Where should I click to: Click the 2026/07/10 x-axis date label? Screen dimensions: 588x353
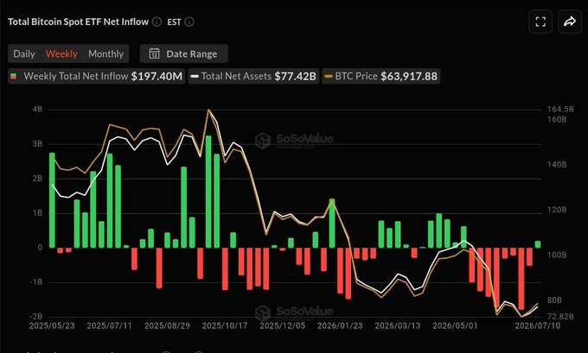538,325
